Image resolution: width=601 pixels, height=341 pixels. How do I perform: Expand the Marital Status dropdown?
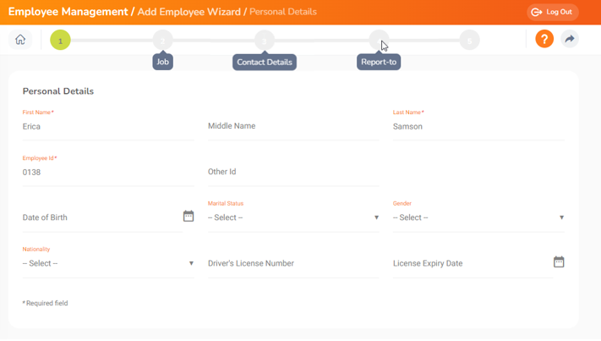[x=293, y=217]
